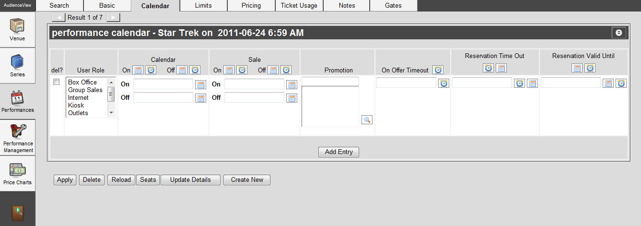641x226 pixels.
Task: Click the Seats button
Action: point(148,180)
